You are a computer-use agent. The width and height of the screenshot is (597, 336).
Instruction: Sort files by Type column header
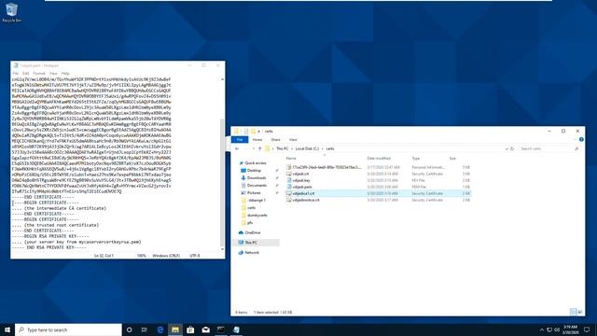(x=415, y=158)
